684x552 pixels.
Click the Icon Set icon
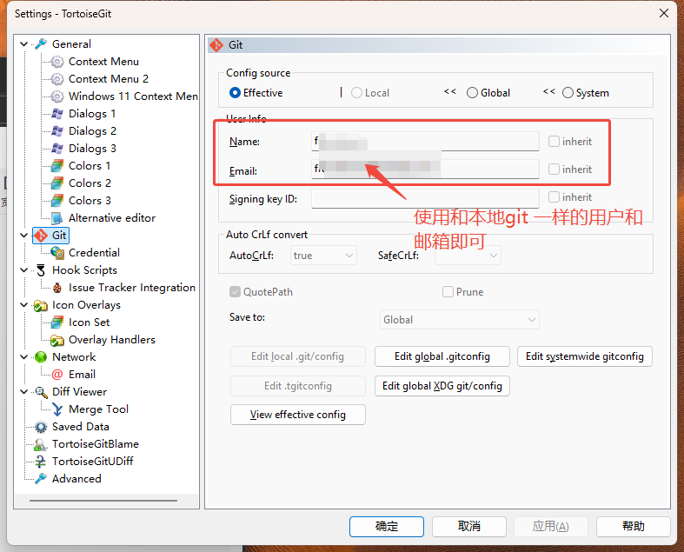[x=57, y=323]
